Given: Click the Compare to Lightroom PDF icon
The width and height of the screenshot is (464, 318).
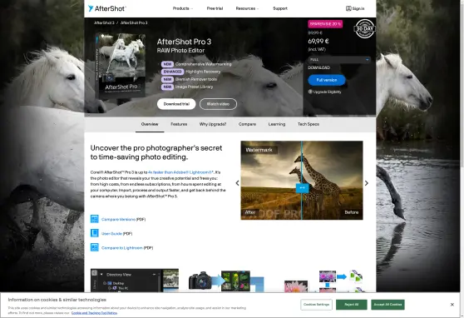Looking at the screenshot, I should 95,247.
